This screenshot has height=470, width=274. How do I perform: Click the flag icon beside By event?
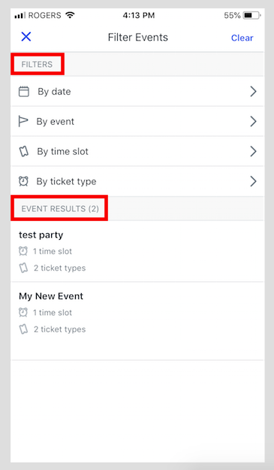point(23,121)
